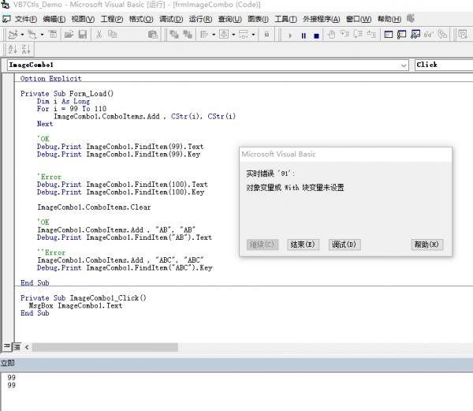Open the Add Form dropdown arrow
Image resolution: width=473 pixels, height=411 pixels.
click(42, 35)
